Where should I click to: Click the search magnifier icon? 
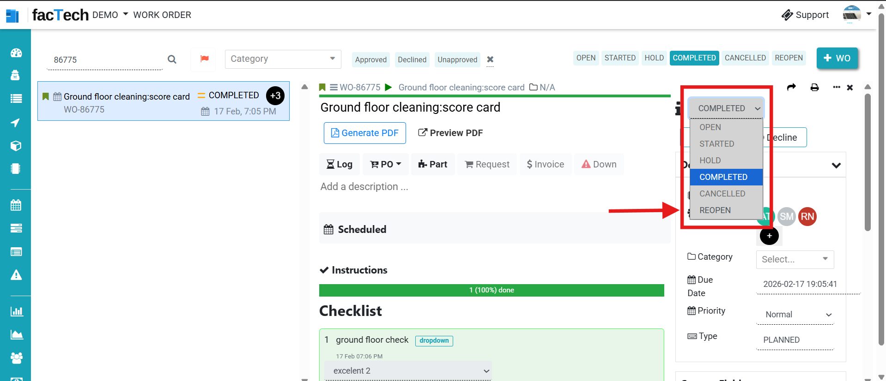pyautogui.click(x=172, y=60)
